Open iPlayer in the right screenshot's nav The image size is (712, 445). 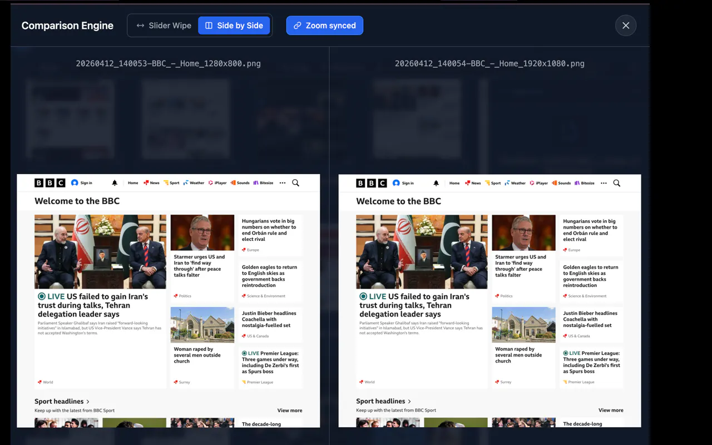538,183
